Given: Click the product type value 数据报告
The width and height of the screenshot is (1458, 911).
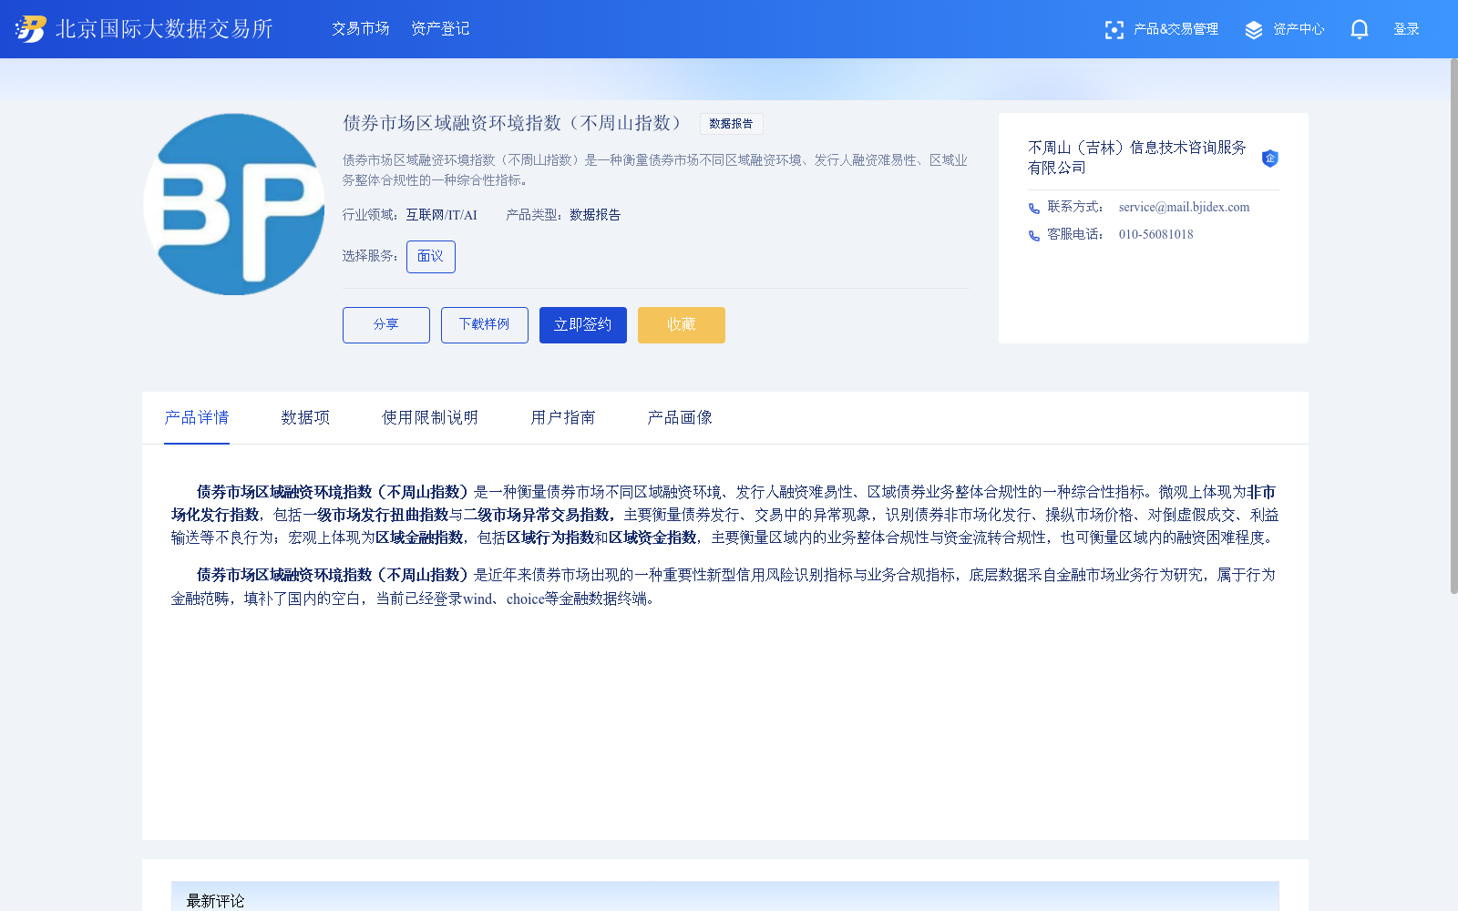Looking at the screenshot, I should 595,215.
